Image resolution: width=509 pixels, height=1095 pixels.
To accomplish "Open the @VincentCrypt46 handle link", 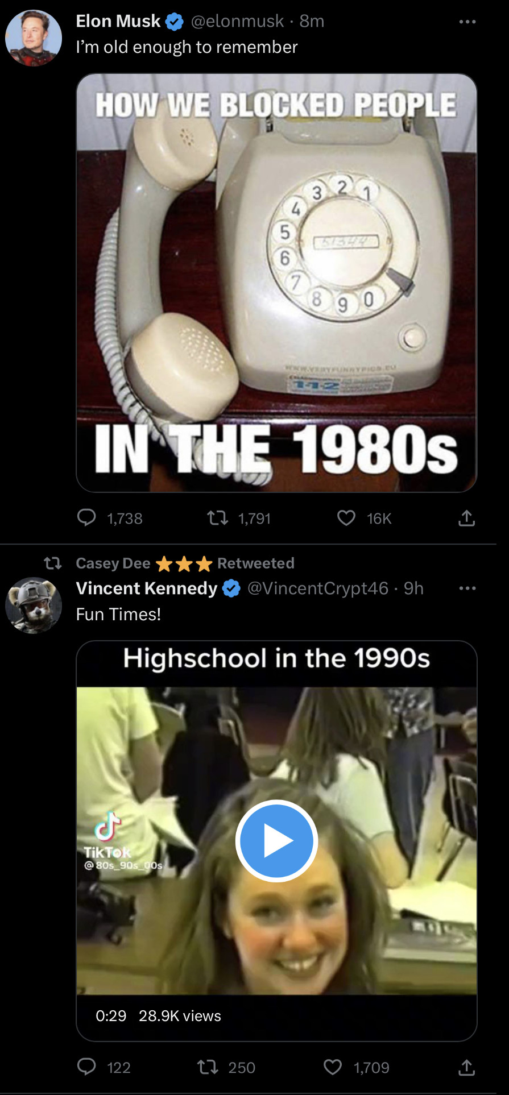I will [x=318, y=588].
